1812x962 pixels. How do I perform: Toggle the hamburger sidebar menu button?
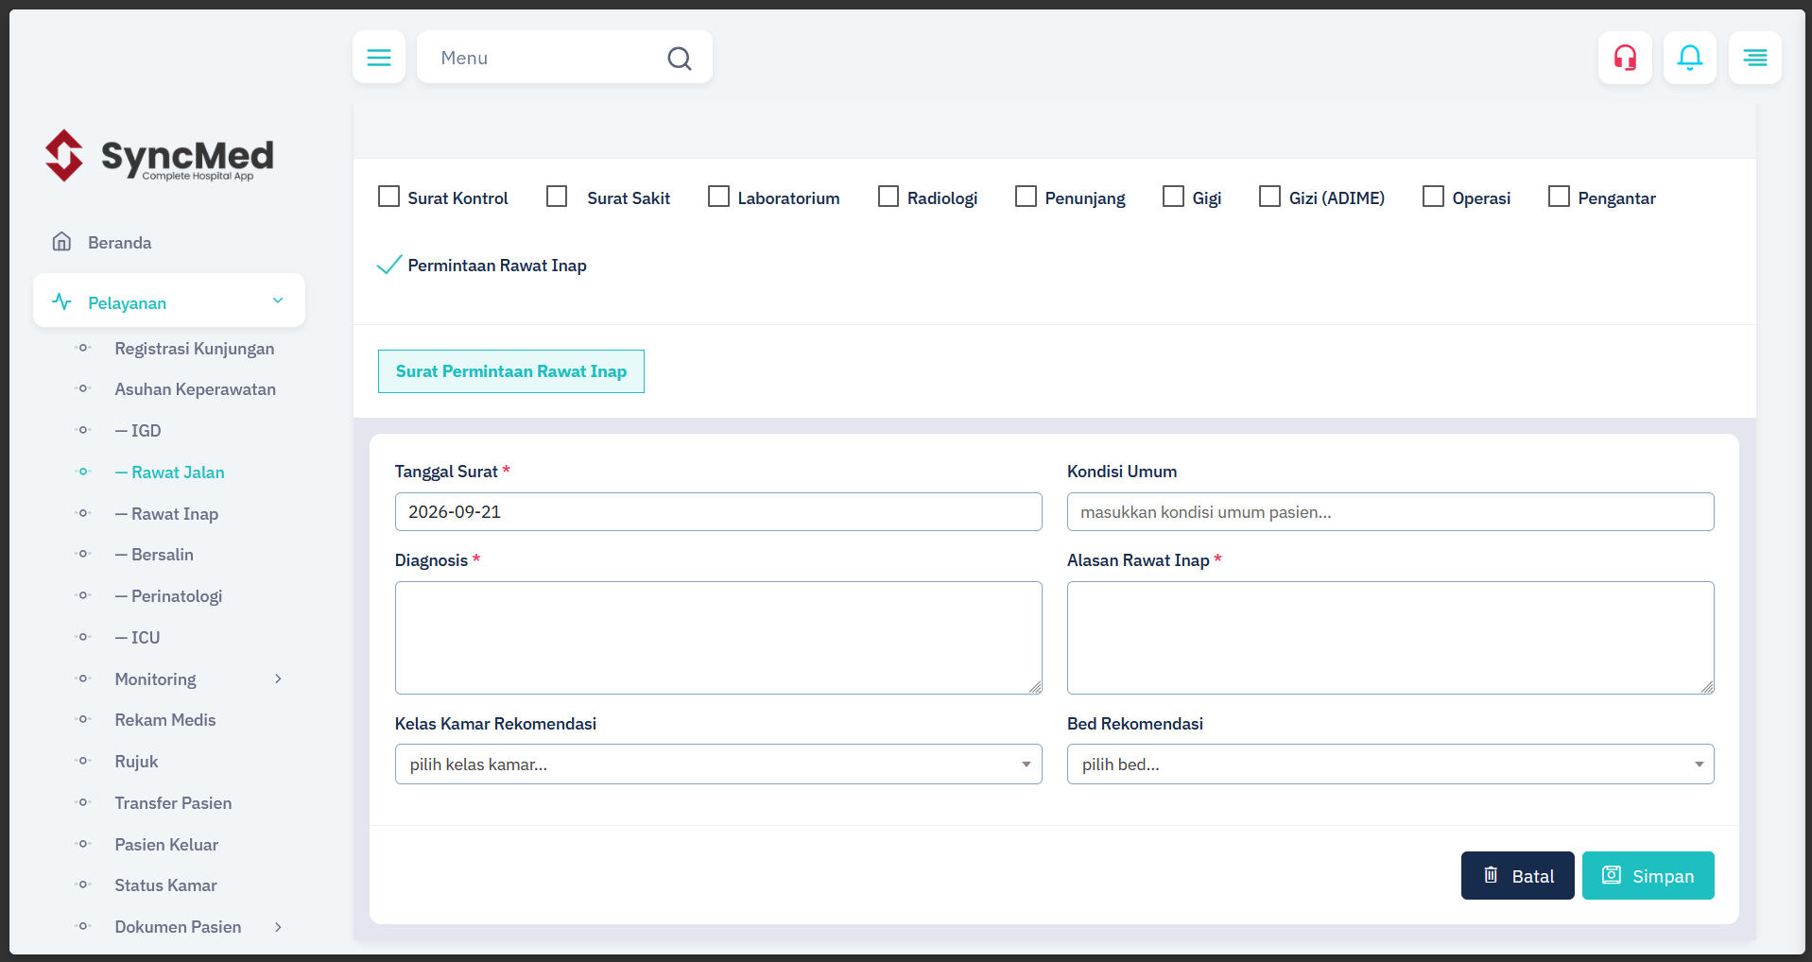coord(379,58)
